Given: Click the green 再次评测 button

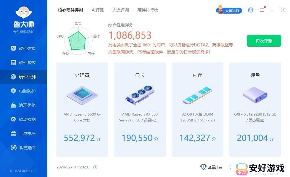Looking at the screenshot, I should [x=264, y=41].
